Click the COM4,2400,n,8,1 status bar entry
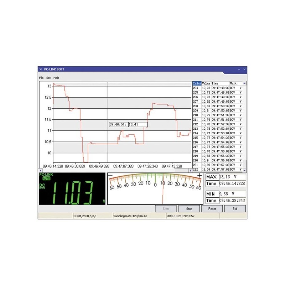Viewport: 285px width, 285px height. coord(85,216)
